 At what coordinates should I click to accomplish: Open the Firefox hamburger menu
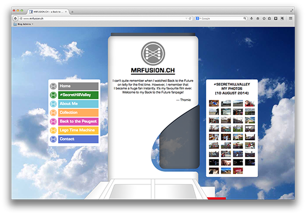[291, 19]
